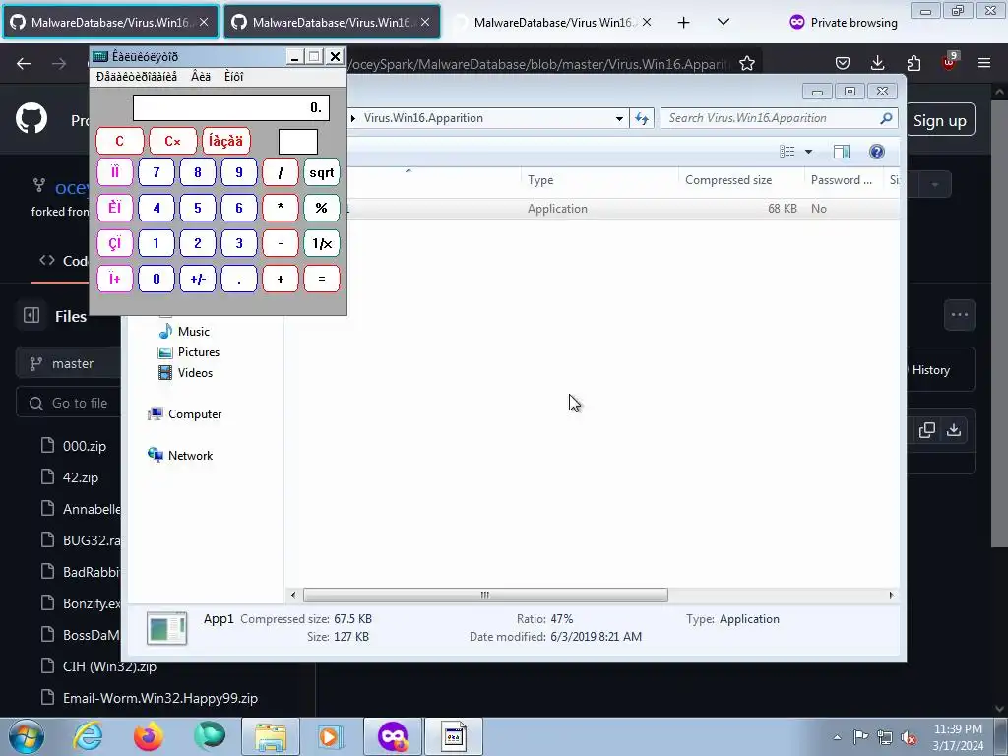Open the Explorer address bar dropdown arrow
Screen dimensions: 1008x756
tap(618, 118)
